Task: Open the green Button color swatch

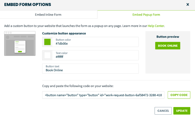Action: (x=47, y=42)
